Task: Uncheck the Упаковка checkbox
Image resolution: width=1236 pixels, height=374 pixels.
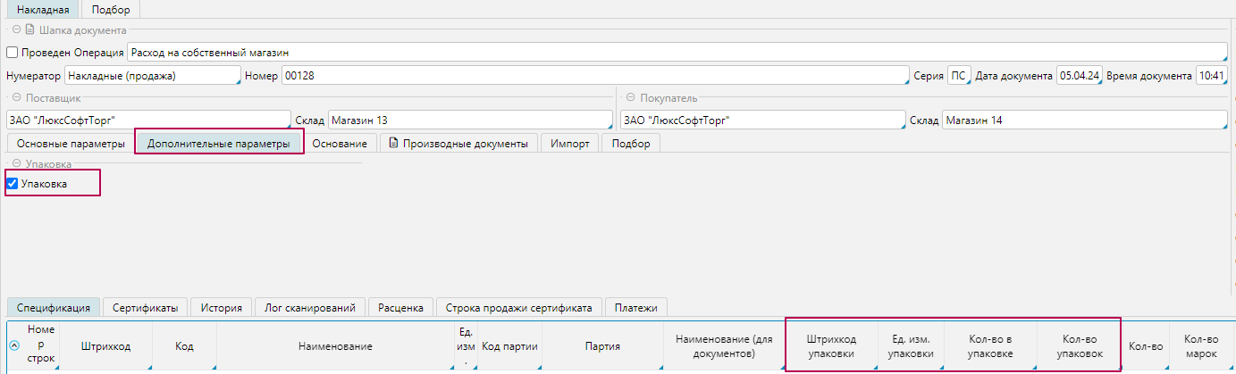Action: (x=13, y=184)
